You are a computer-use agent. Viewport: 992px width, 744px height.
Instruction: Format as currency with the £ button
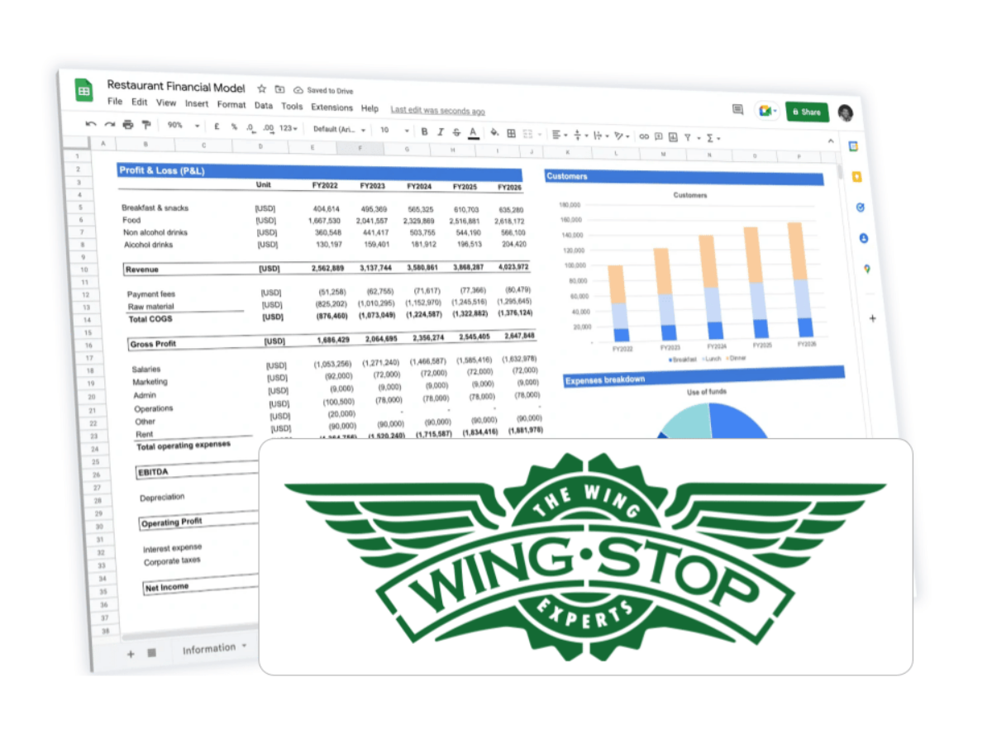click(217, 126)
